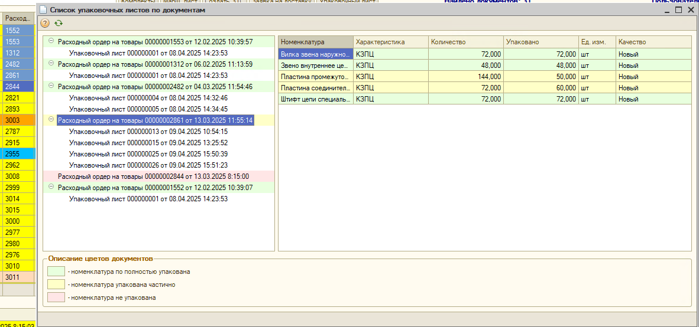
Task: Click quantity cell 144,000
Action: pos(466,76)
